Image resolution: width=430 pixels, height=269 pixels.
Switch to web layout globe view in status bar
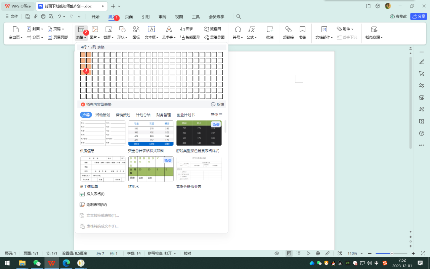[318, 253]
